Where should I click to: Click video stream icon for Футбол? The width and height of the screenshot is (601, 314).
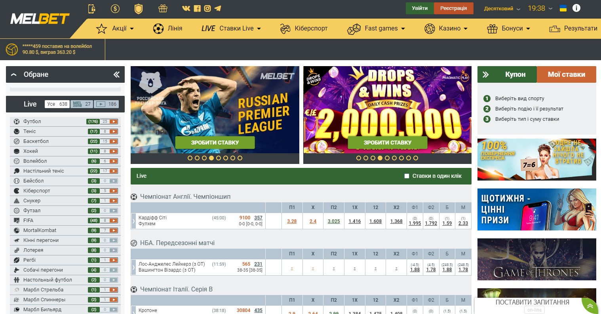click(x=114, y=122)
